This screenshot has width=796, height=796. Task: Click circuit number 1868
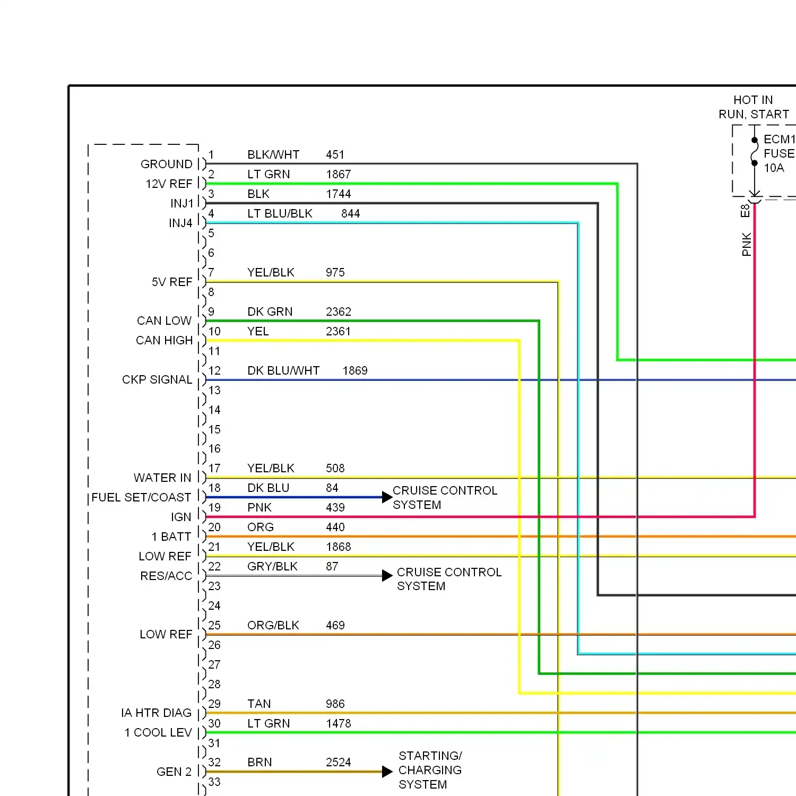click(x=339, y=547)
